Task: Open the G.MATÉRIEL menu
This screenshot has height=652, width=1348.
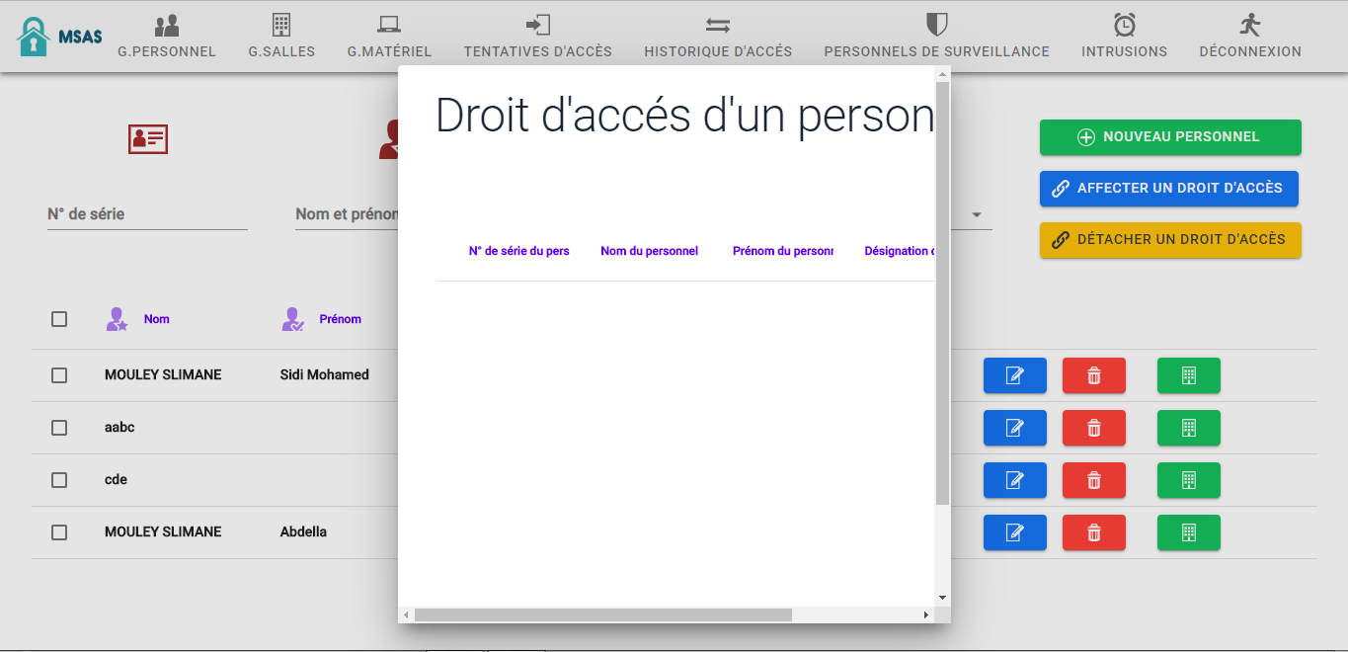Action: 389,37
